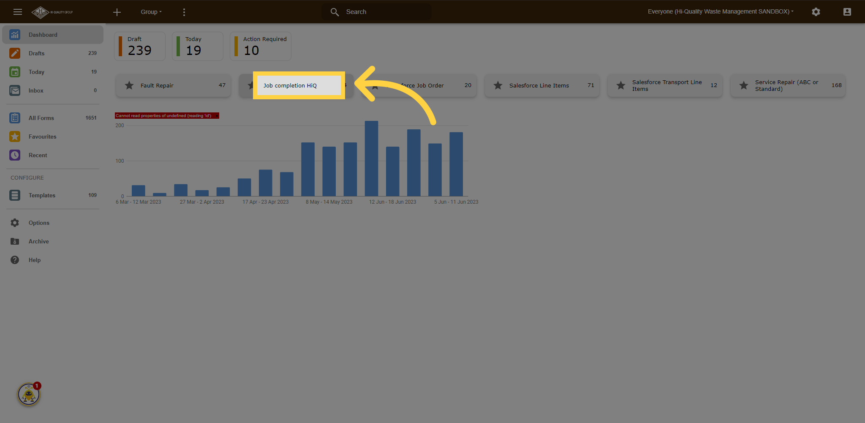Screen dimensions: 865x423
Task: Star the Salesforce Line Items form
Action: [x=498, y=85]
